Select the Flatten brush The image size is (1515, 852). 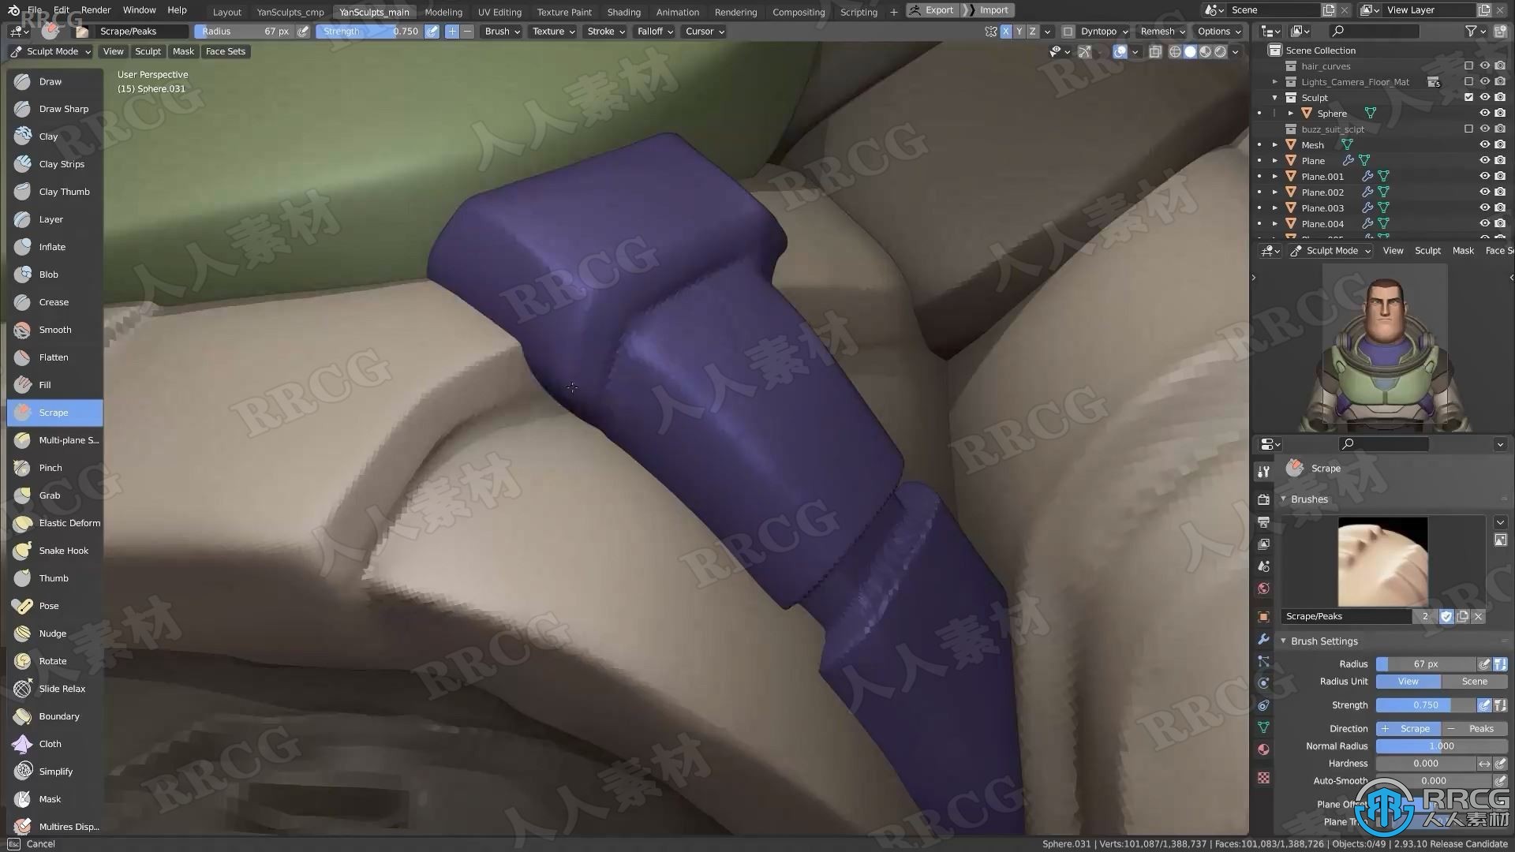point(54,357)
